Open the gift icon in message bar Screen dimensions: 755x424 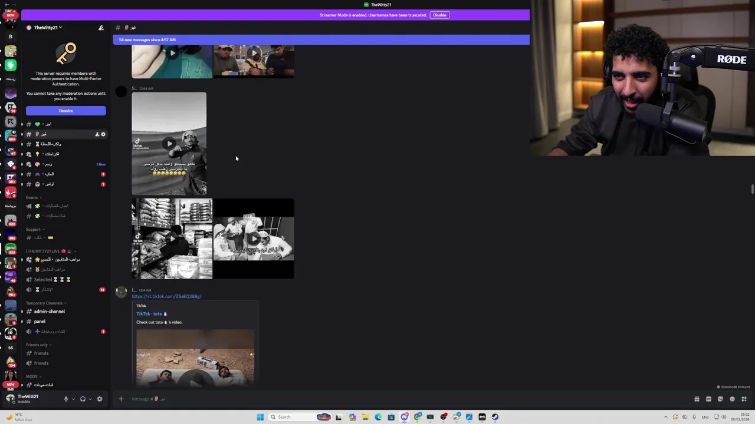tap(697, 399)
